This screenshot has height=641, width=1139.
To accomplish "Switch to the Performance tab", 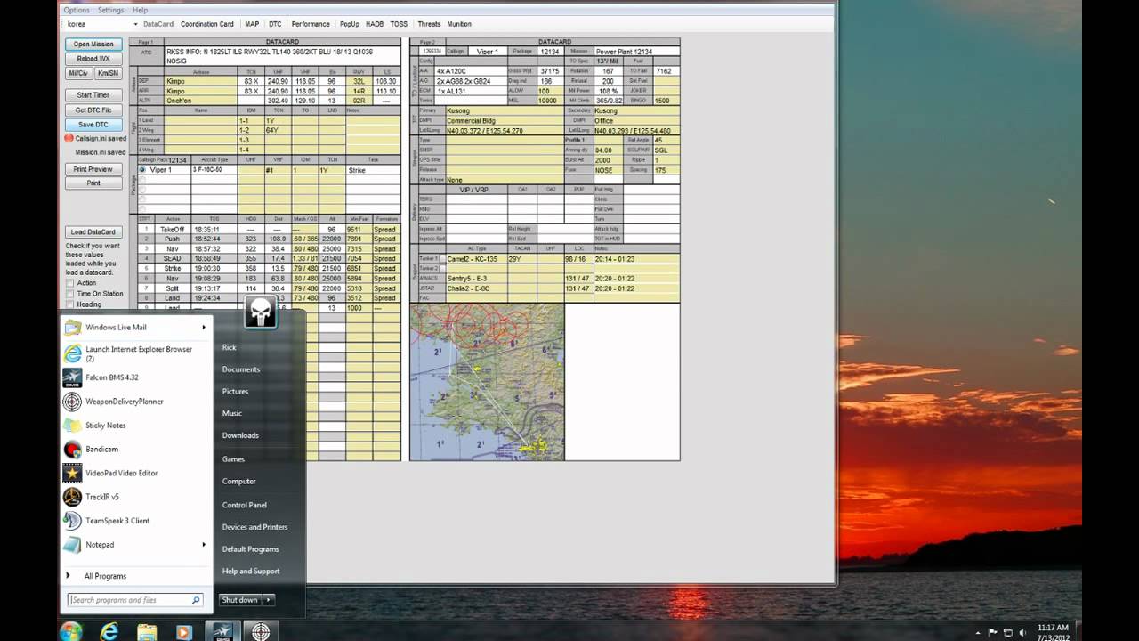I will click(311, 24).
